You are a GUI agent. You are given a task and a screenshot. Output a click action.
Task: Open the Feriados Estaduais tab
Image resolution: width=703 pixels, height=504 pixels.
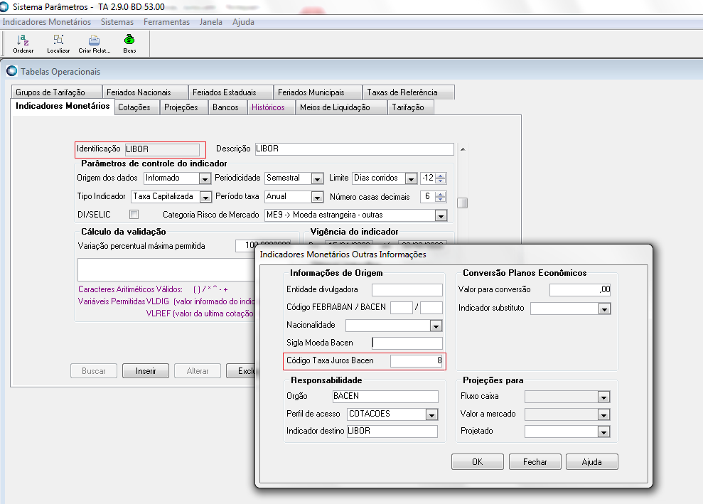(230, 92)
